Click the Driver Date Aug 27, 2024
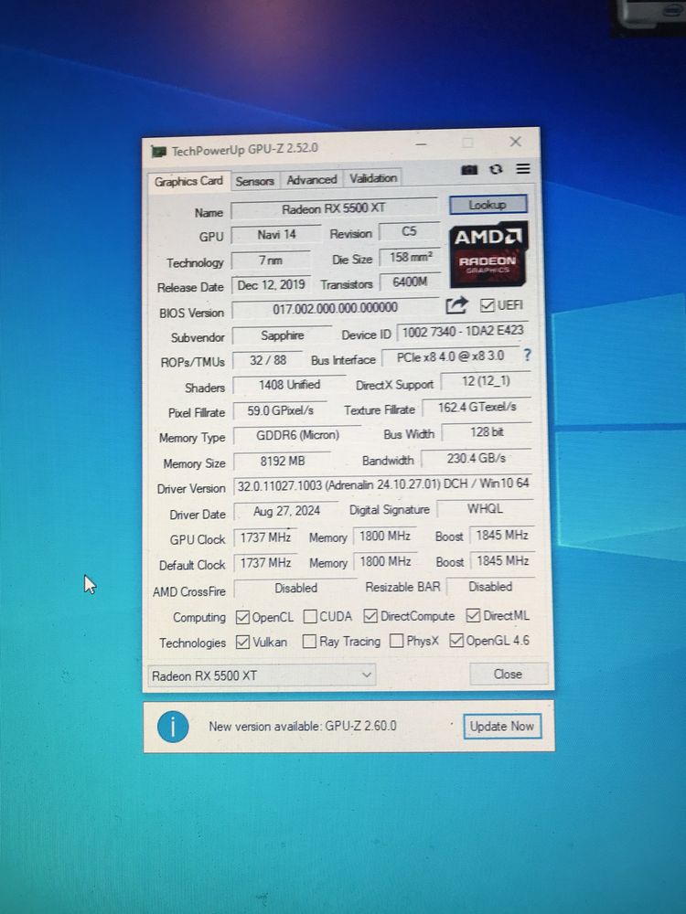Image resolution: width=686 pixels, height=914 pixels. pos(286,511)
